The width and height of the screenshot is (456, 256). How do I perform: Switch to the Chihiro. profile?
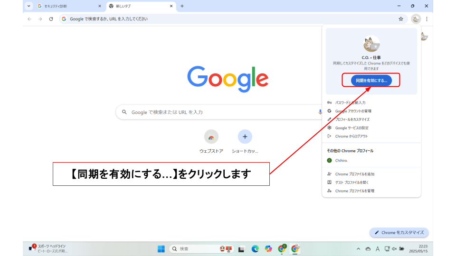[x=371, y=161]
